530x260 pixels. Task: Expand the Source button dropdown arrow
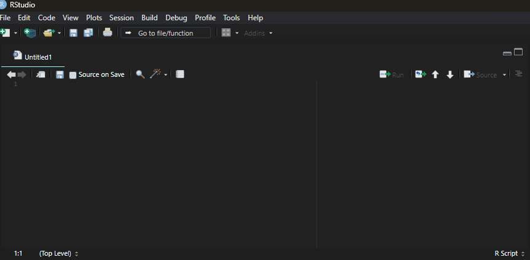tap(505, 75)
